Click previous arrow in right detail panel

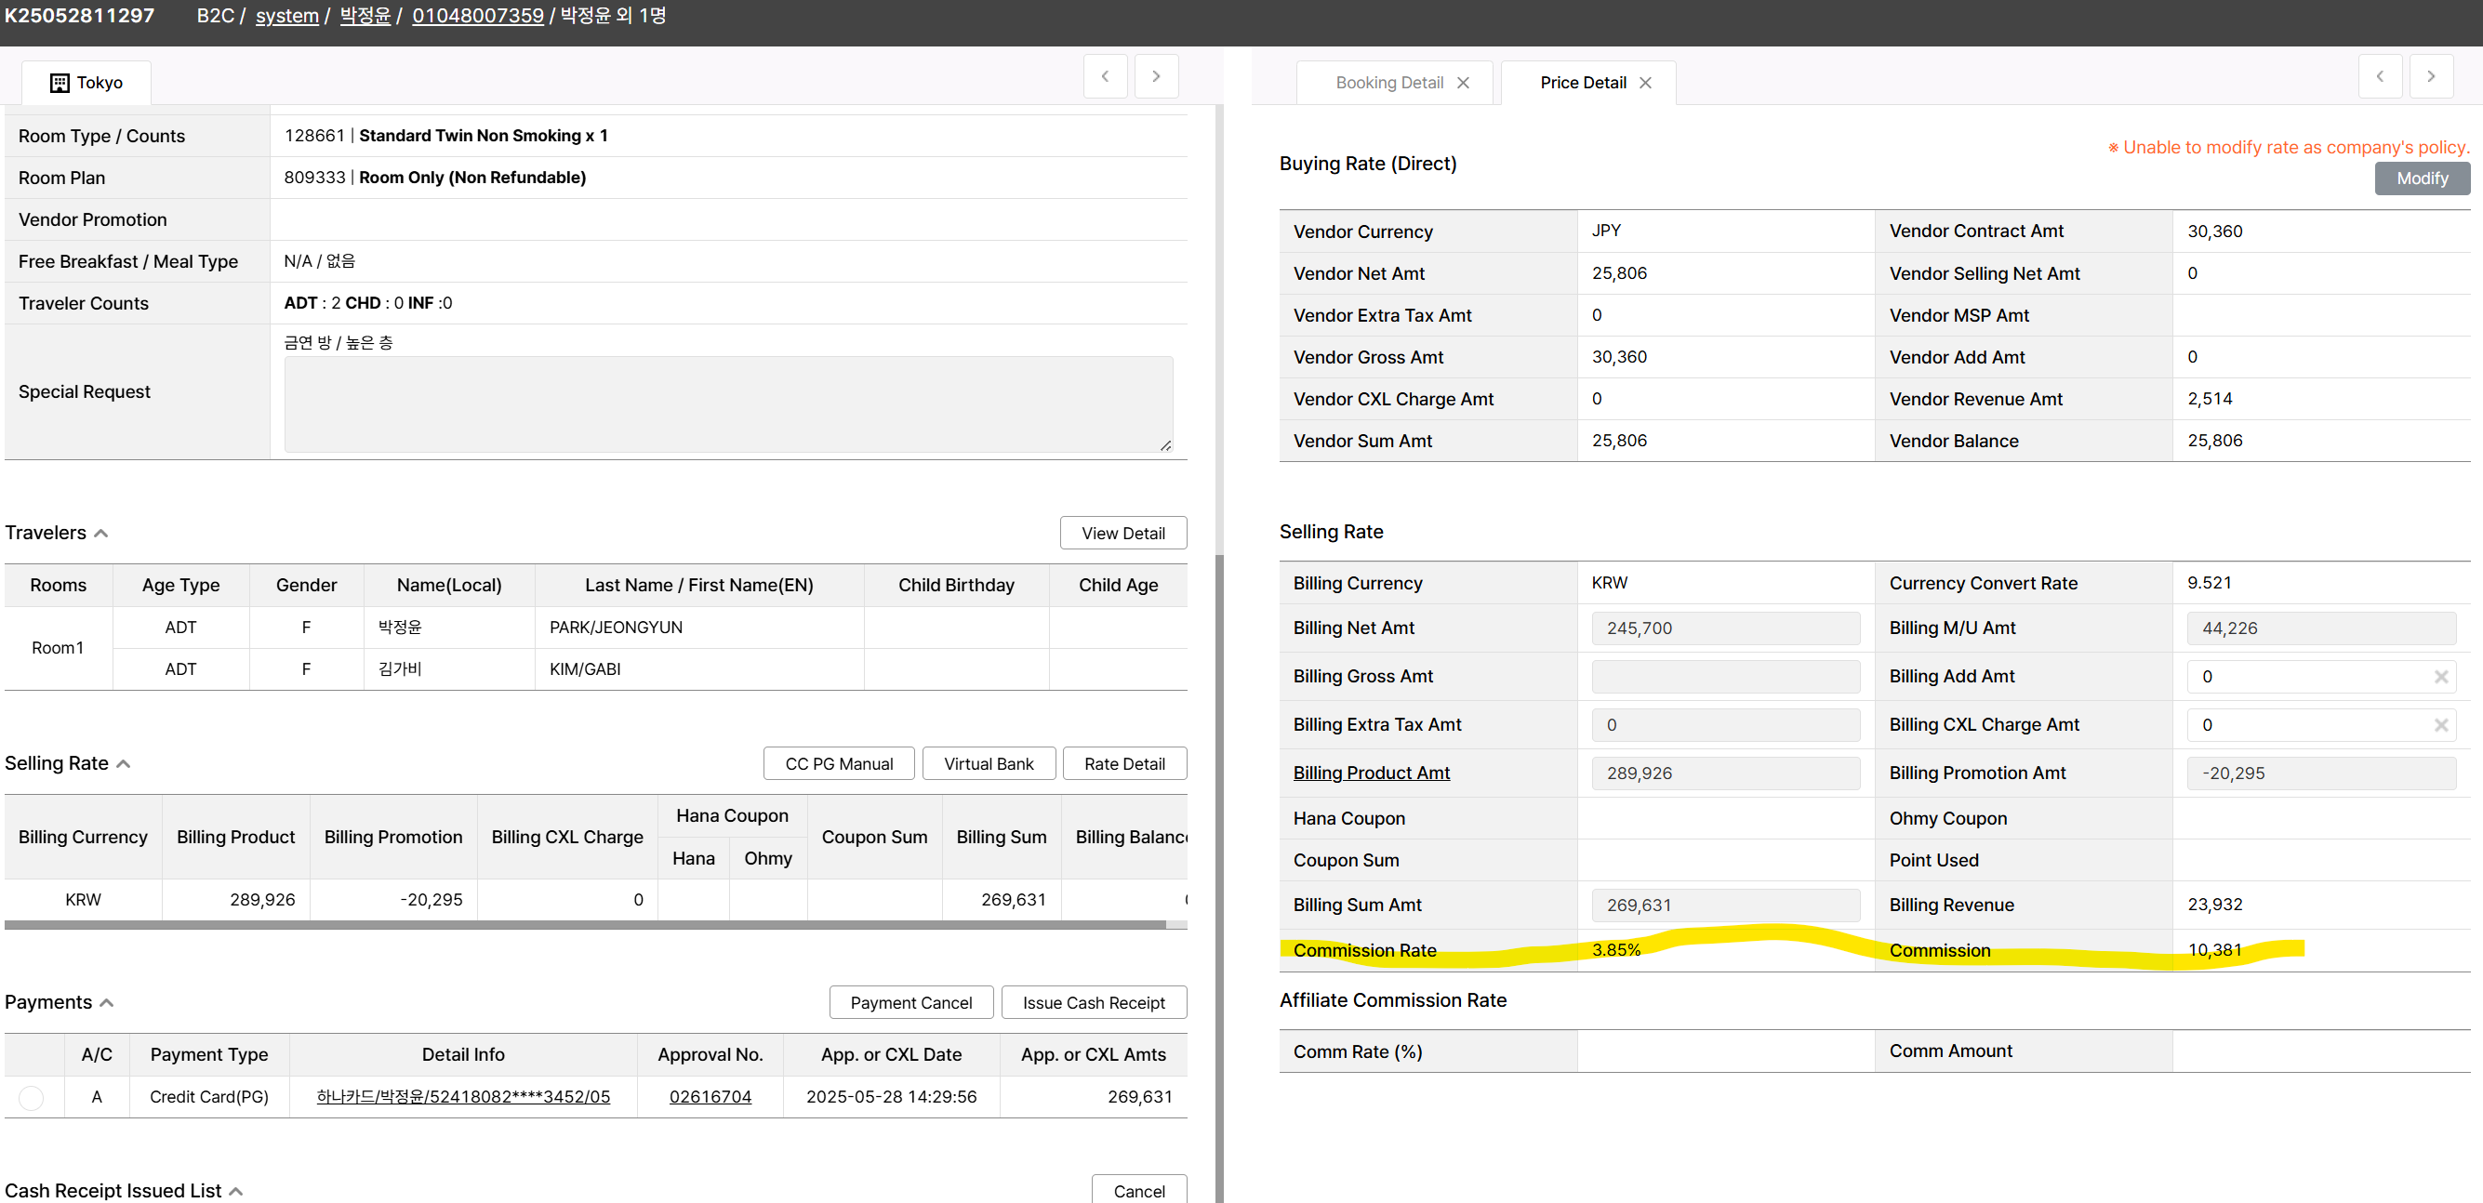2379,76
